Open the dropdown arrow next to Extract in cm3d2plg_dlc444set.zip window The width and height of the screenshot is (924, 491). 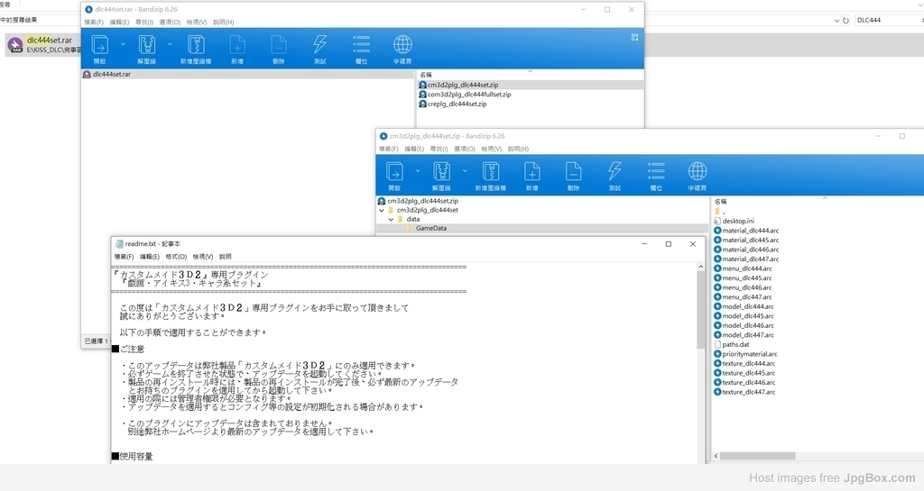pyautogui.click(x=465, y=171)
